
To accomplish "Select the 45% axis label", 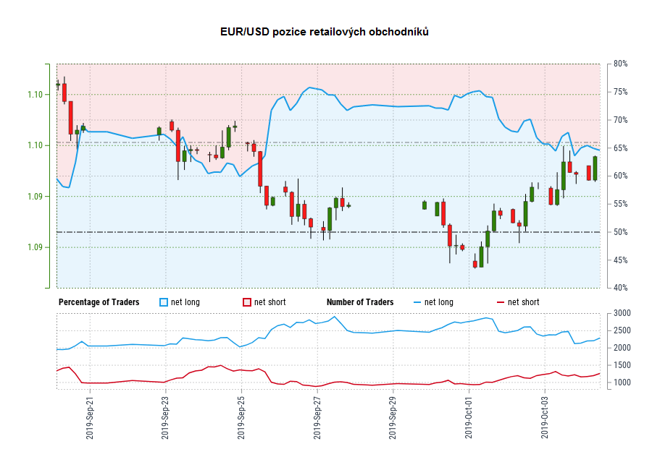I will click(x=620, y=260).
